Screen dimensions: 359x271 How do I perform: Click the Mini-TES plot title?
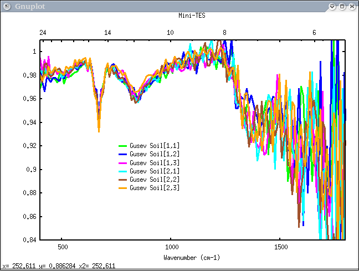pos(192,16)
